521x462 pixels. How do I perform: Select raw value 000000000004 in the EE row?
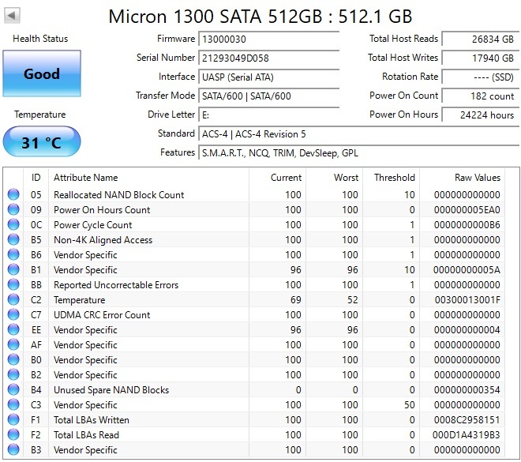(467, 329)
